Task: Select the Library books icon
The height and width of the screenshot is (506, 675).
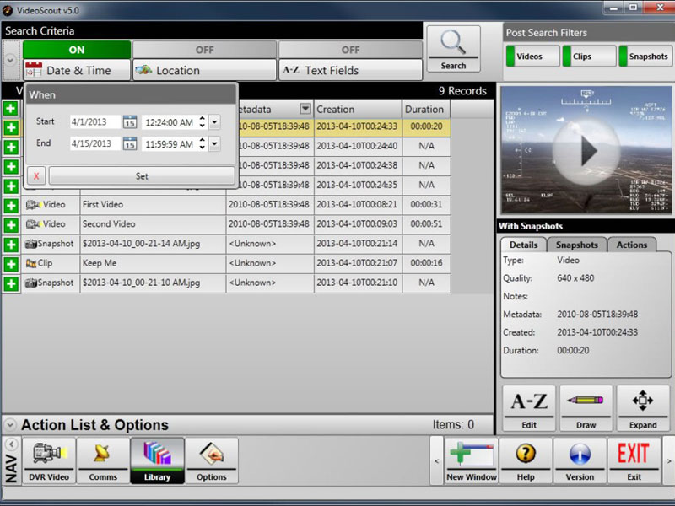Action: [157, 454]
